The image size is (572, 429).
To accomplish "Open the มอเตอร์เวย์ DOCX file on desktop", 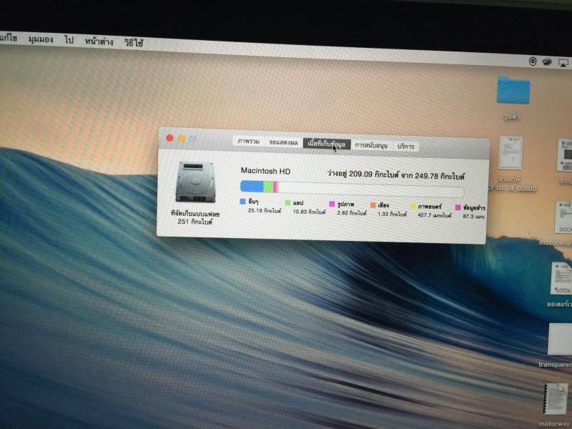I will (x=560, y=277).
